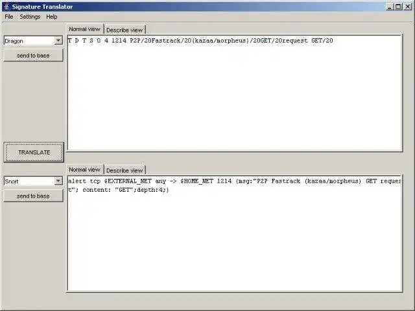
Task: Click the Dragon dropdown arrow button
Action: [x=58, y=41]
